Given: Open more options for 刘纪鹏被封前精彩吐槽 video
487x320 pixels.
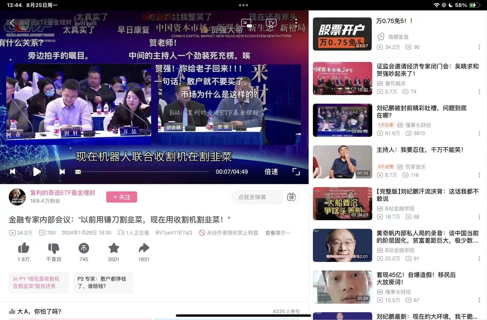Looking at the screenshot, I should (x=479, y=134).
